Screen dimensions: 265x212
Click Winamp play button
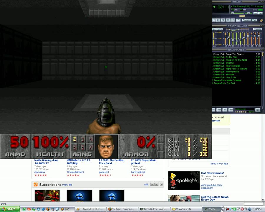point(218,20)
